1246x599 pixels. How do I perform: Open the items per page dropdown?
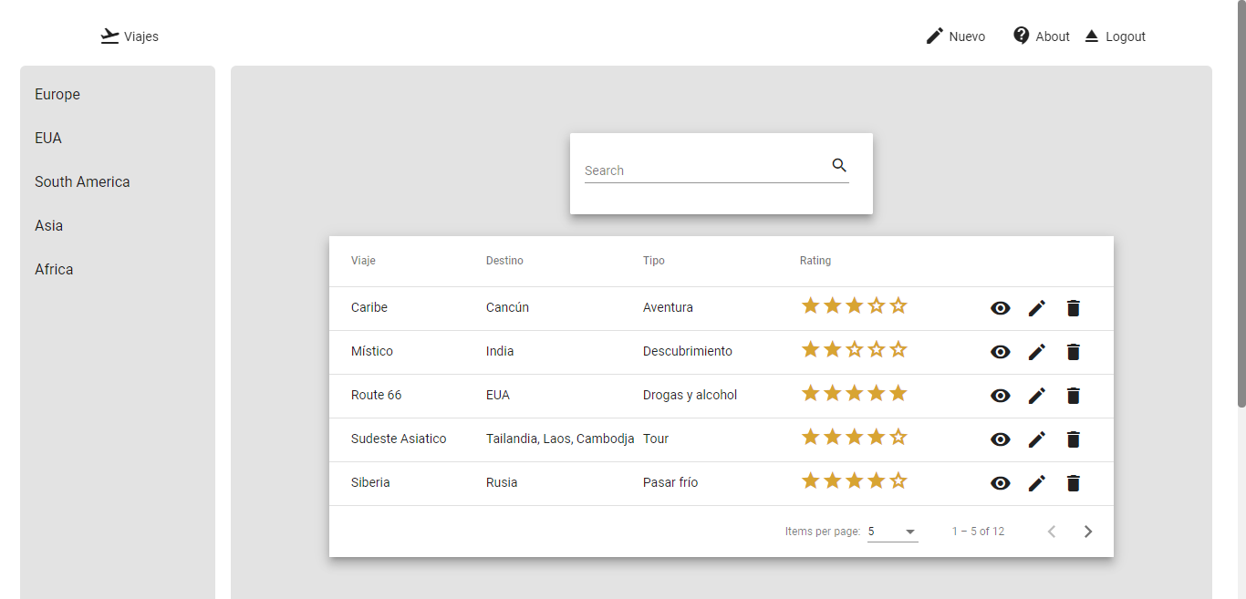pos(892,531)
